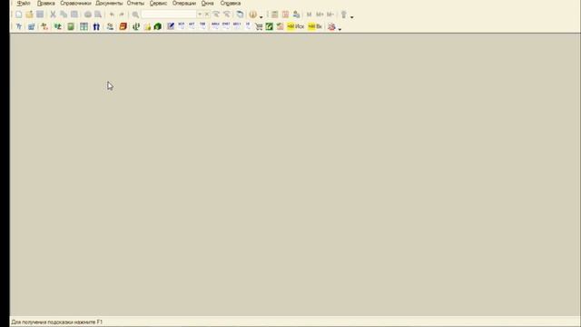581x327 pixels.
Task: Click the Copy icon
Action: [64, 15]
